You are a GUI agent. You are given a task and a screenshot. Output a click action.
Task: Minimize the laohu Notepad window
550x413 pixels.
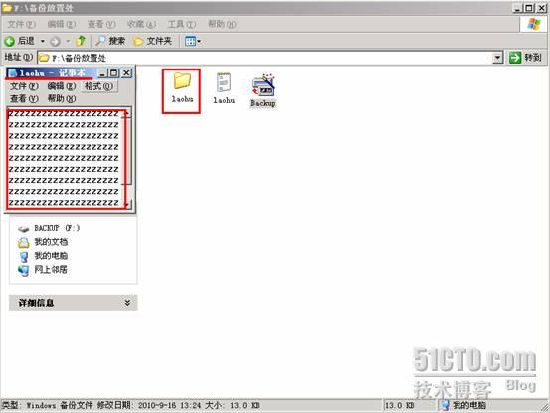tap(102, 73)
